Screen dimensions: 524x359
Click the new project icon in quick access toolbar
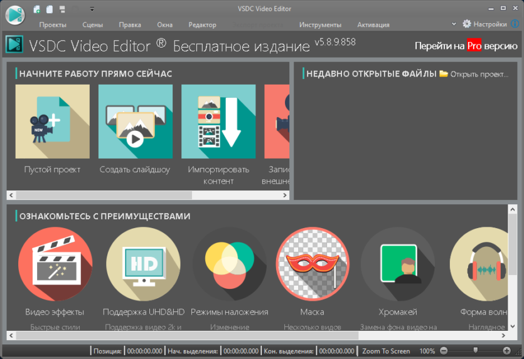(37, 9)
